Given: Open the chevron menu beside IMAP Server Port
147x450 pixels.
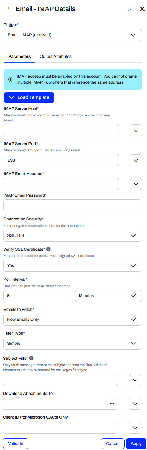Looking at the screenshot, I should coord(136,160).
